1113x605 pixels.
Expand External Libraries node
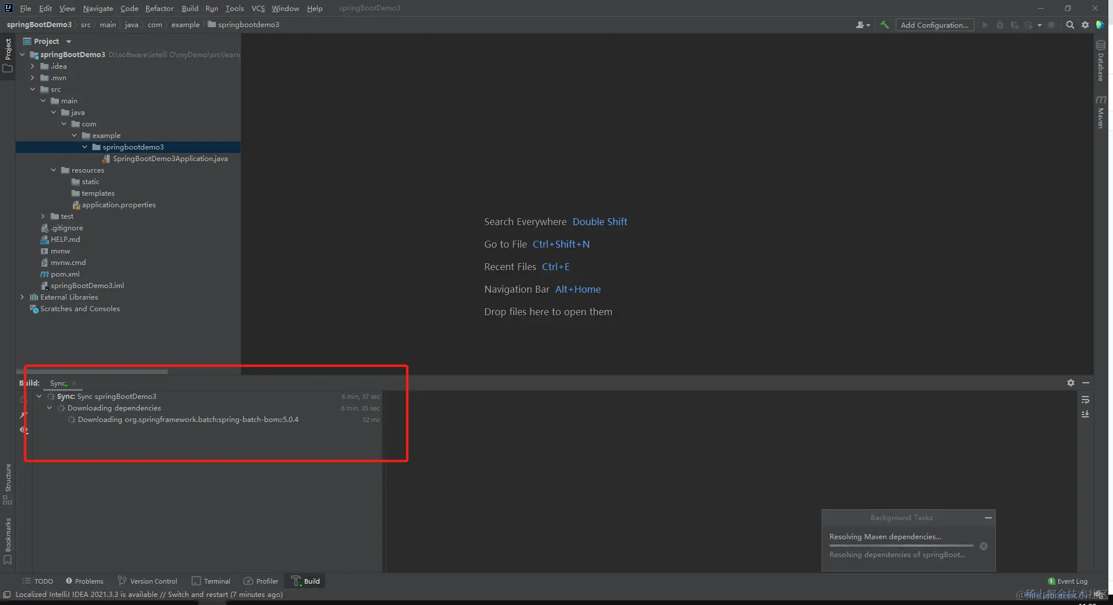tap(22, 297)
